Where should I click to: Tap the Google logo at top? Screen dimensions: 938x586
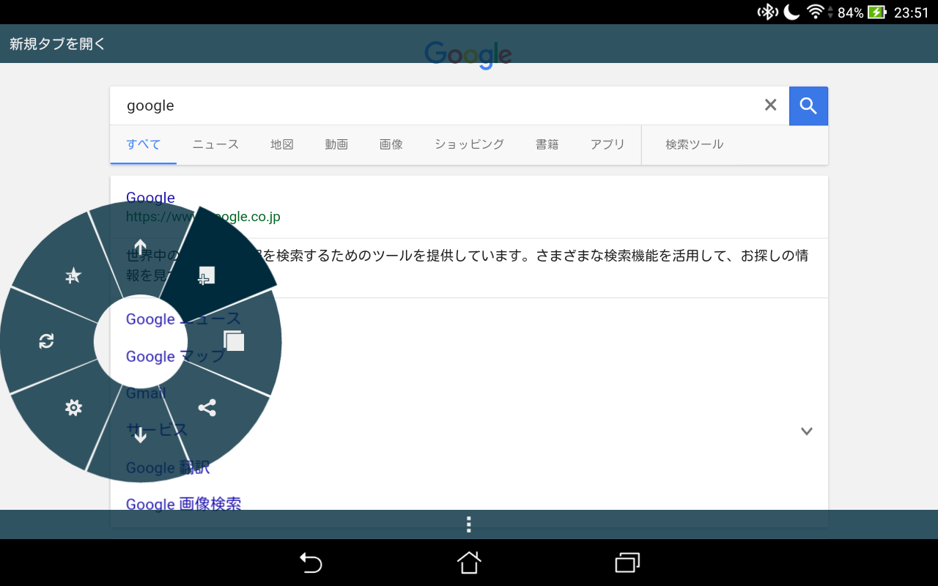click(x=468, y=55)
